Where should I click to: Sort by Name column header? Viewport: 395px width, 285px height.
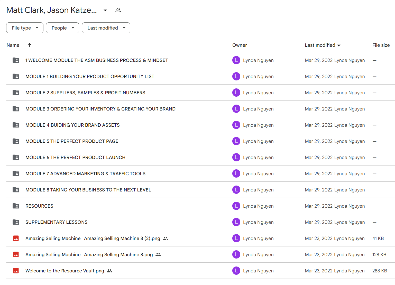pyautogui.click(x=13, y=45)
